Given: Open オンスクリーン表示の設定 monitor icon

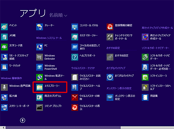Looking at the screenshot, I should 110,97.
